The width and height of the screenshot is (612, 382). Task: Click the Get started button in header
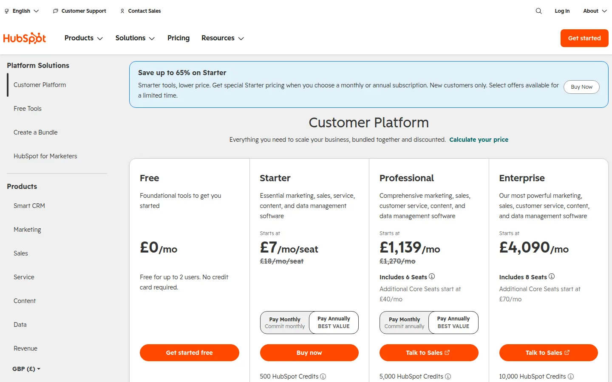pyautogui.click(x=584, y=38)
